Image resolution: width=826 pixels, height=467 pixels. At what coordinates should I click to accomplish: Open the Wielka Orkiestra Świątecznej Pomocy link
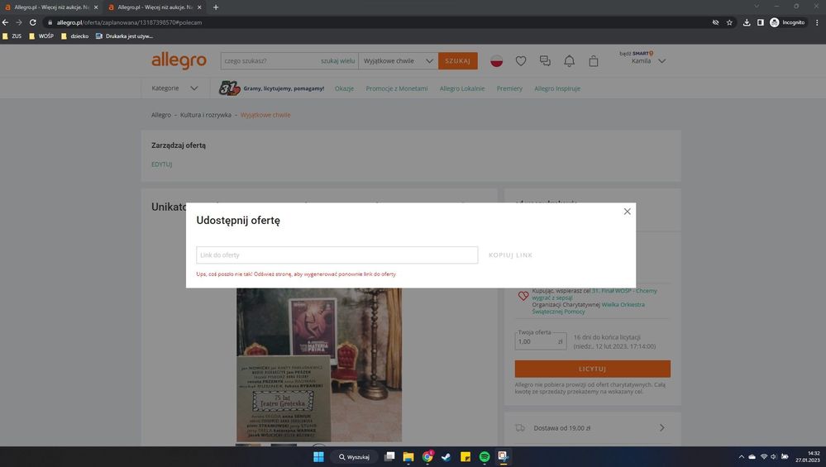pos(588,308)
